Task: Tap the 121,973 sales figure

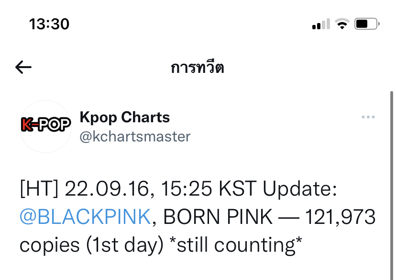Action: 340,217
